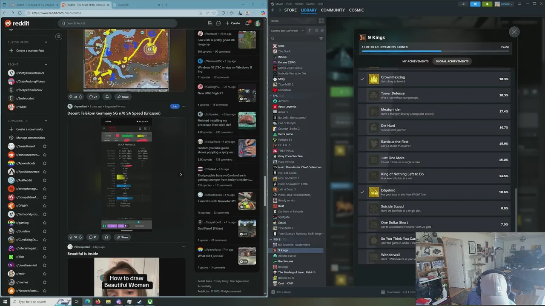The width and height of the screenshot is (545, 306).
Task: Favorite the r/gaming community star
Action: click(x=45, y=223)
